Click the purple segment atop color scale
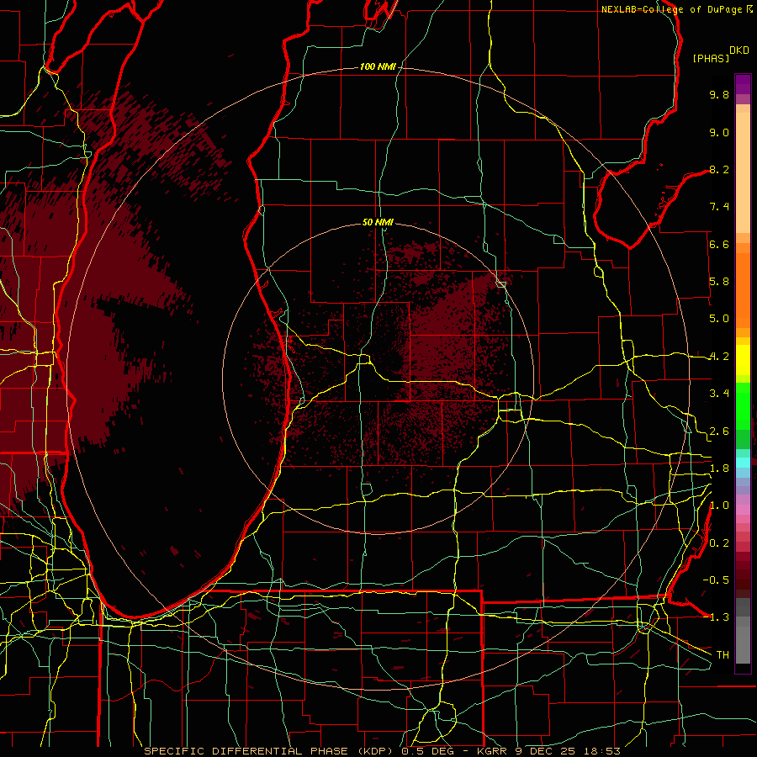 coord(743,84)
